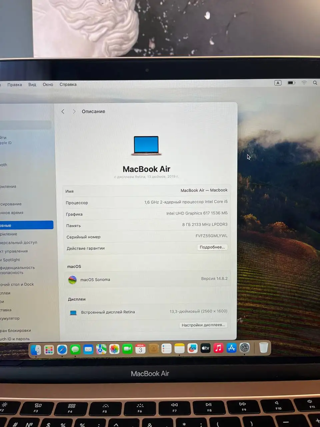Click the battery icon in the menu bar
Screen dimensions: 320x427
[291, 83]
